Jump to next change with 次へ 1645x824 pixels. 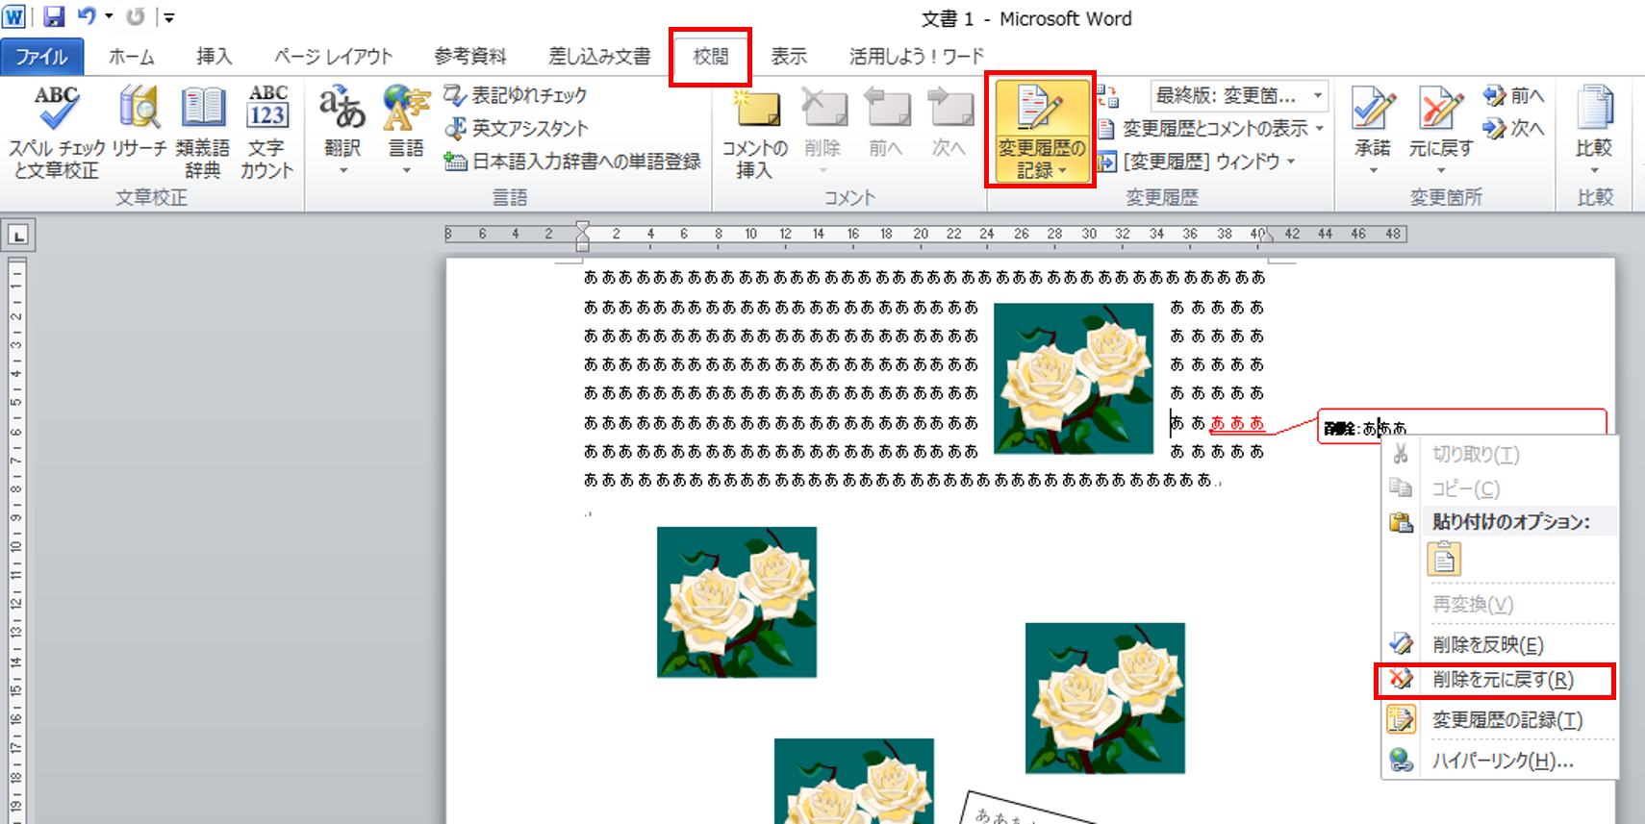pos(1514,128)
